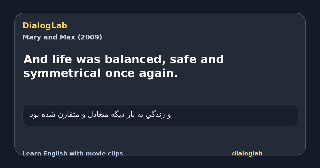Click the starting word And in the quote
320x168 pixels.
[36, 59]
